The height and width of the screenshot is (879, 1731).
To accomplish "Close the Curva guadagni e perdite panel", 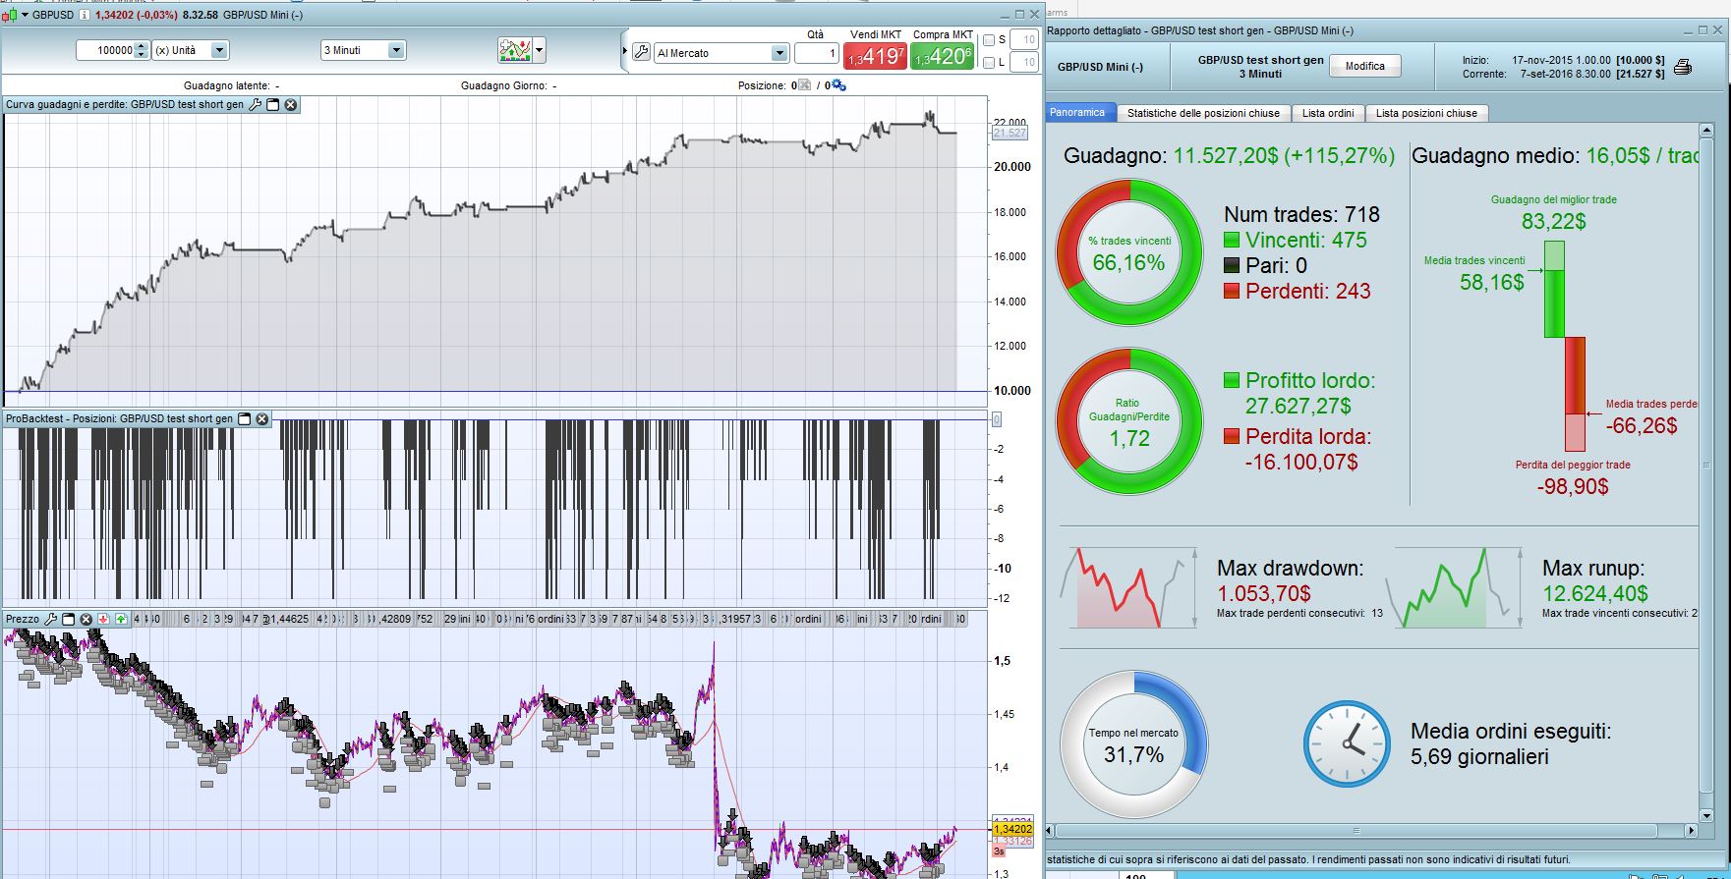I will (291, 104).
